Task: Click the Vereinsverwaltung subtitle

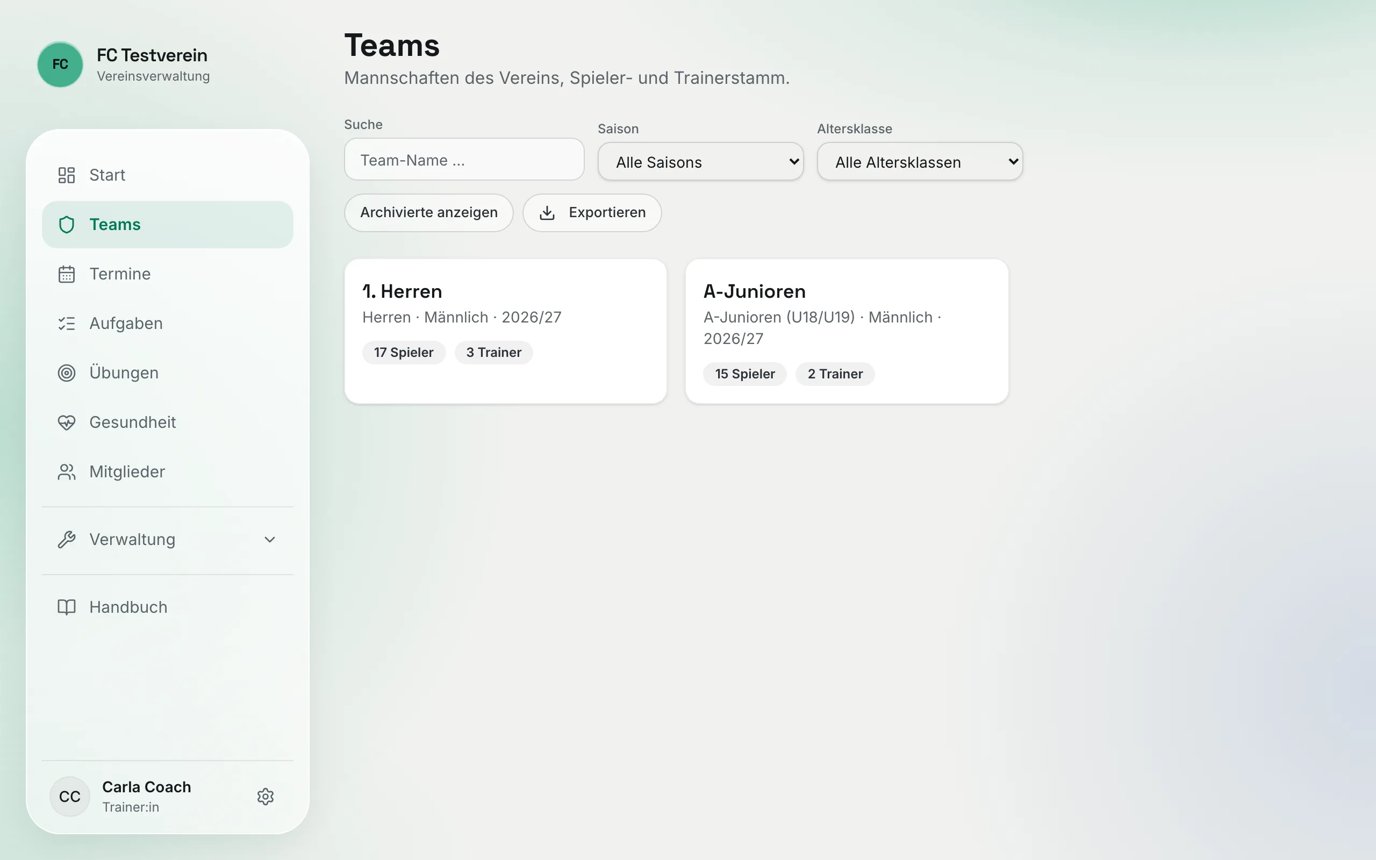Action: pyautogui.click(x=153, y=76)
